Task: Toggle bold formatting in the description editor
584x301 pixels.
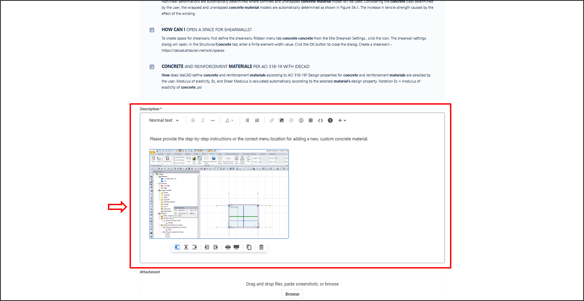Action: [193, 120]
